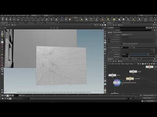Add new tab to viewport pane
Image resolution: width=157 pixels, height=117 pixels.
(59, 22)
